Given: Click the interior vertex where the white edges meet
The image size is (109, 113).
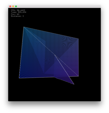Looking at the screenshot, I should click(x=55, y=55).
